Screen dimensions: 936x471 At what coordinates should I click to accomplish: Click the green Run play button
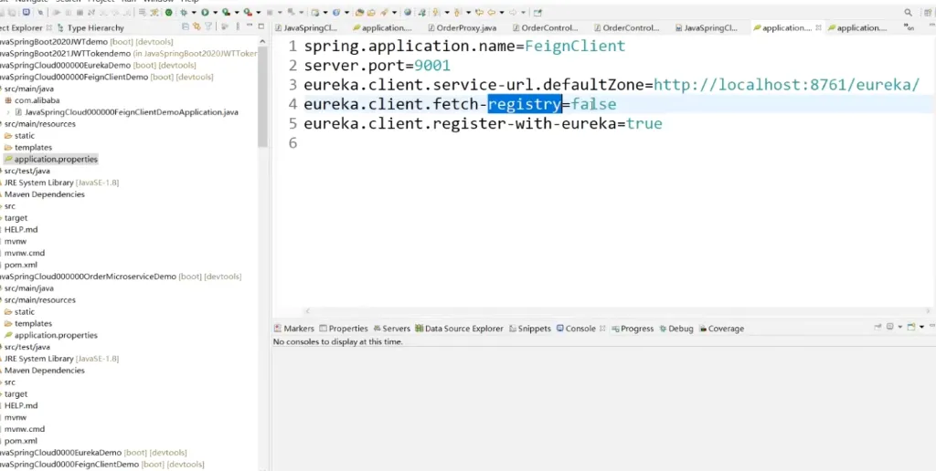[205, 12]
